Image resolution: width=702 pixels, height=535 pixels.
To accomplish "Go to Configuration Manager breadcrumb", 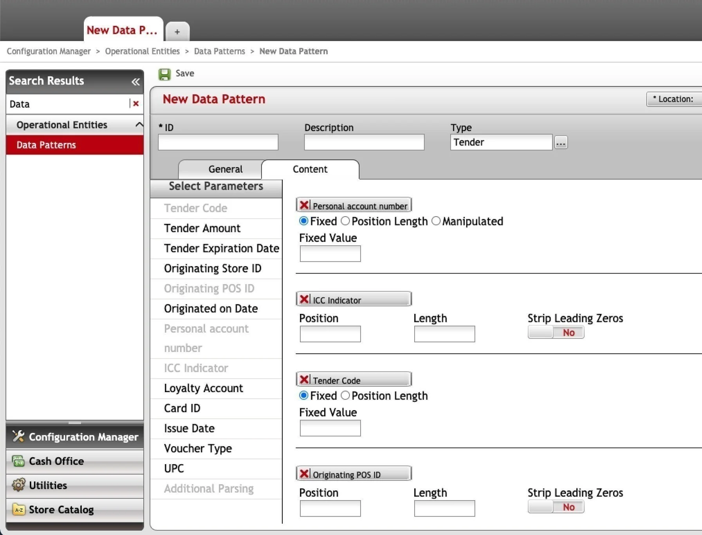I will [x=49, y=51].
